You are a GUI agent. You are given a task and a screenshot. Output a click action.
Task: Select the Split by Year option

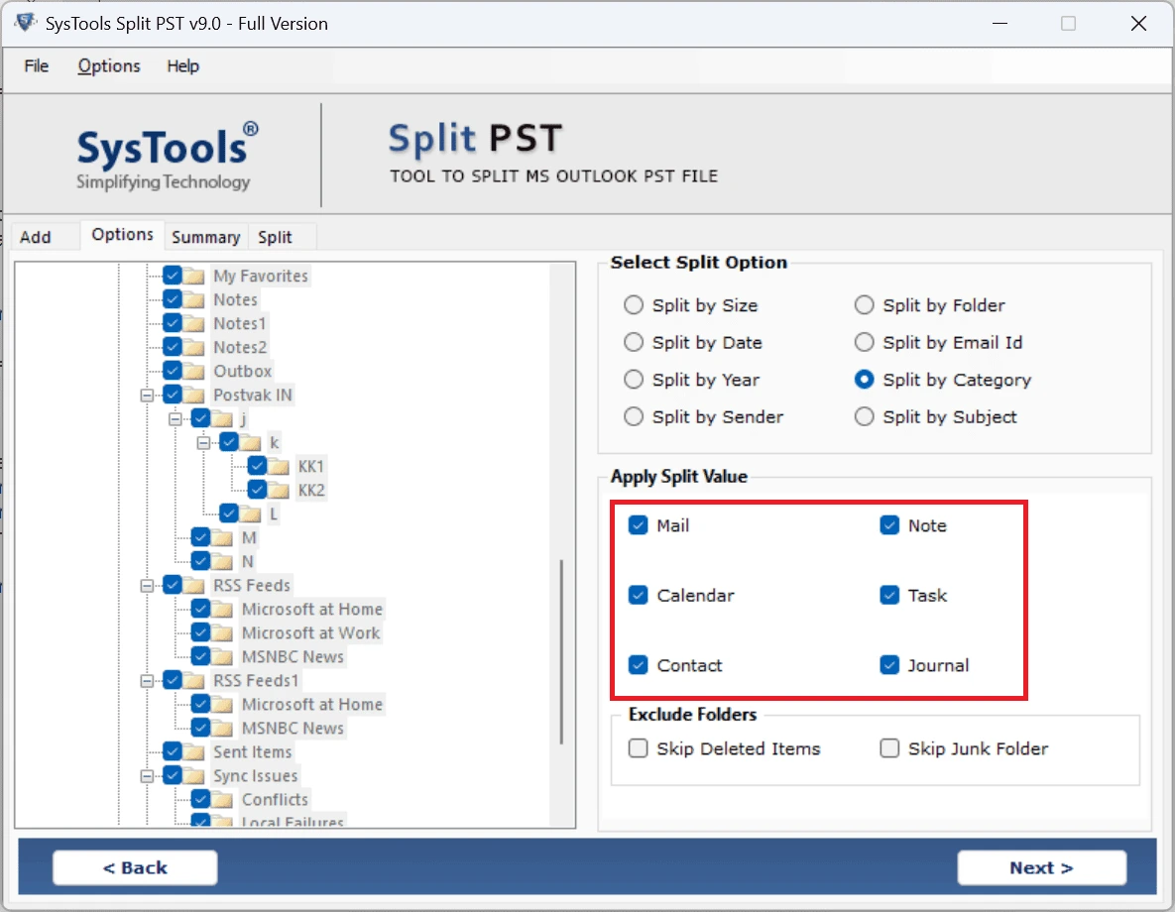[x=634, y=380]
